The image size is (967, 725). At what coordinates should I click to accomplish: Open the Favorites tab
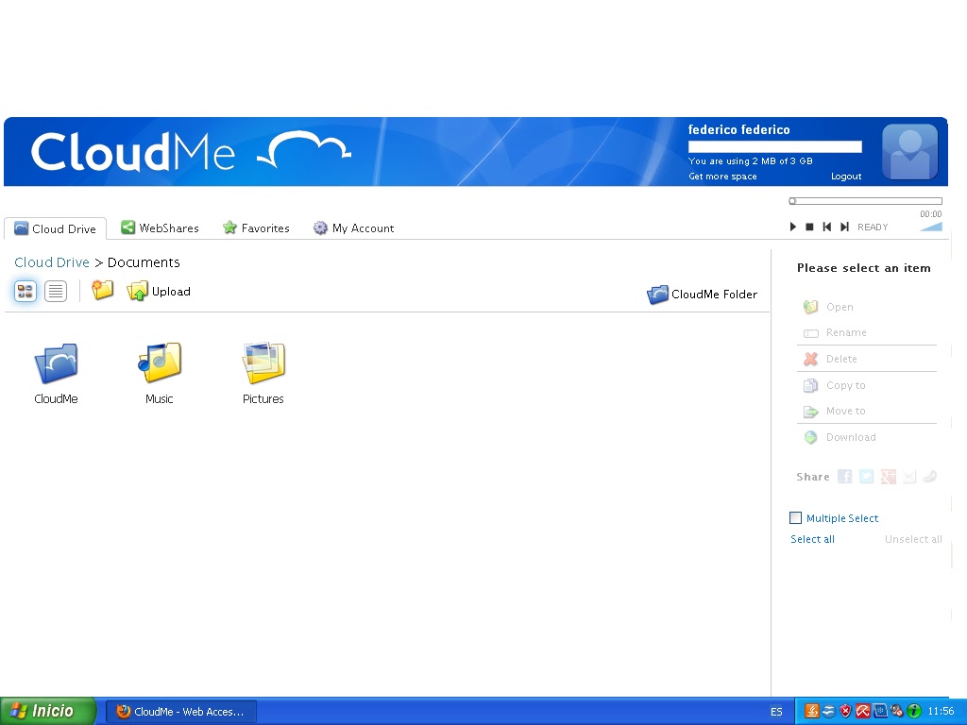(x=256, y=228)
